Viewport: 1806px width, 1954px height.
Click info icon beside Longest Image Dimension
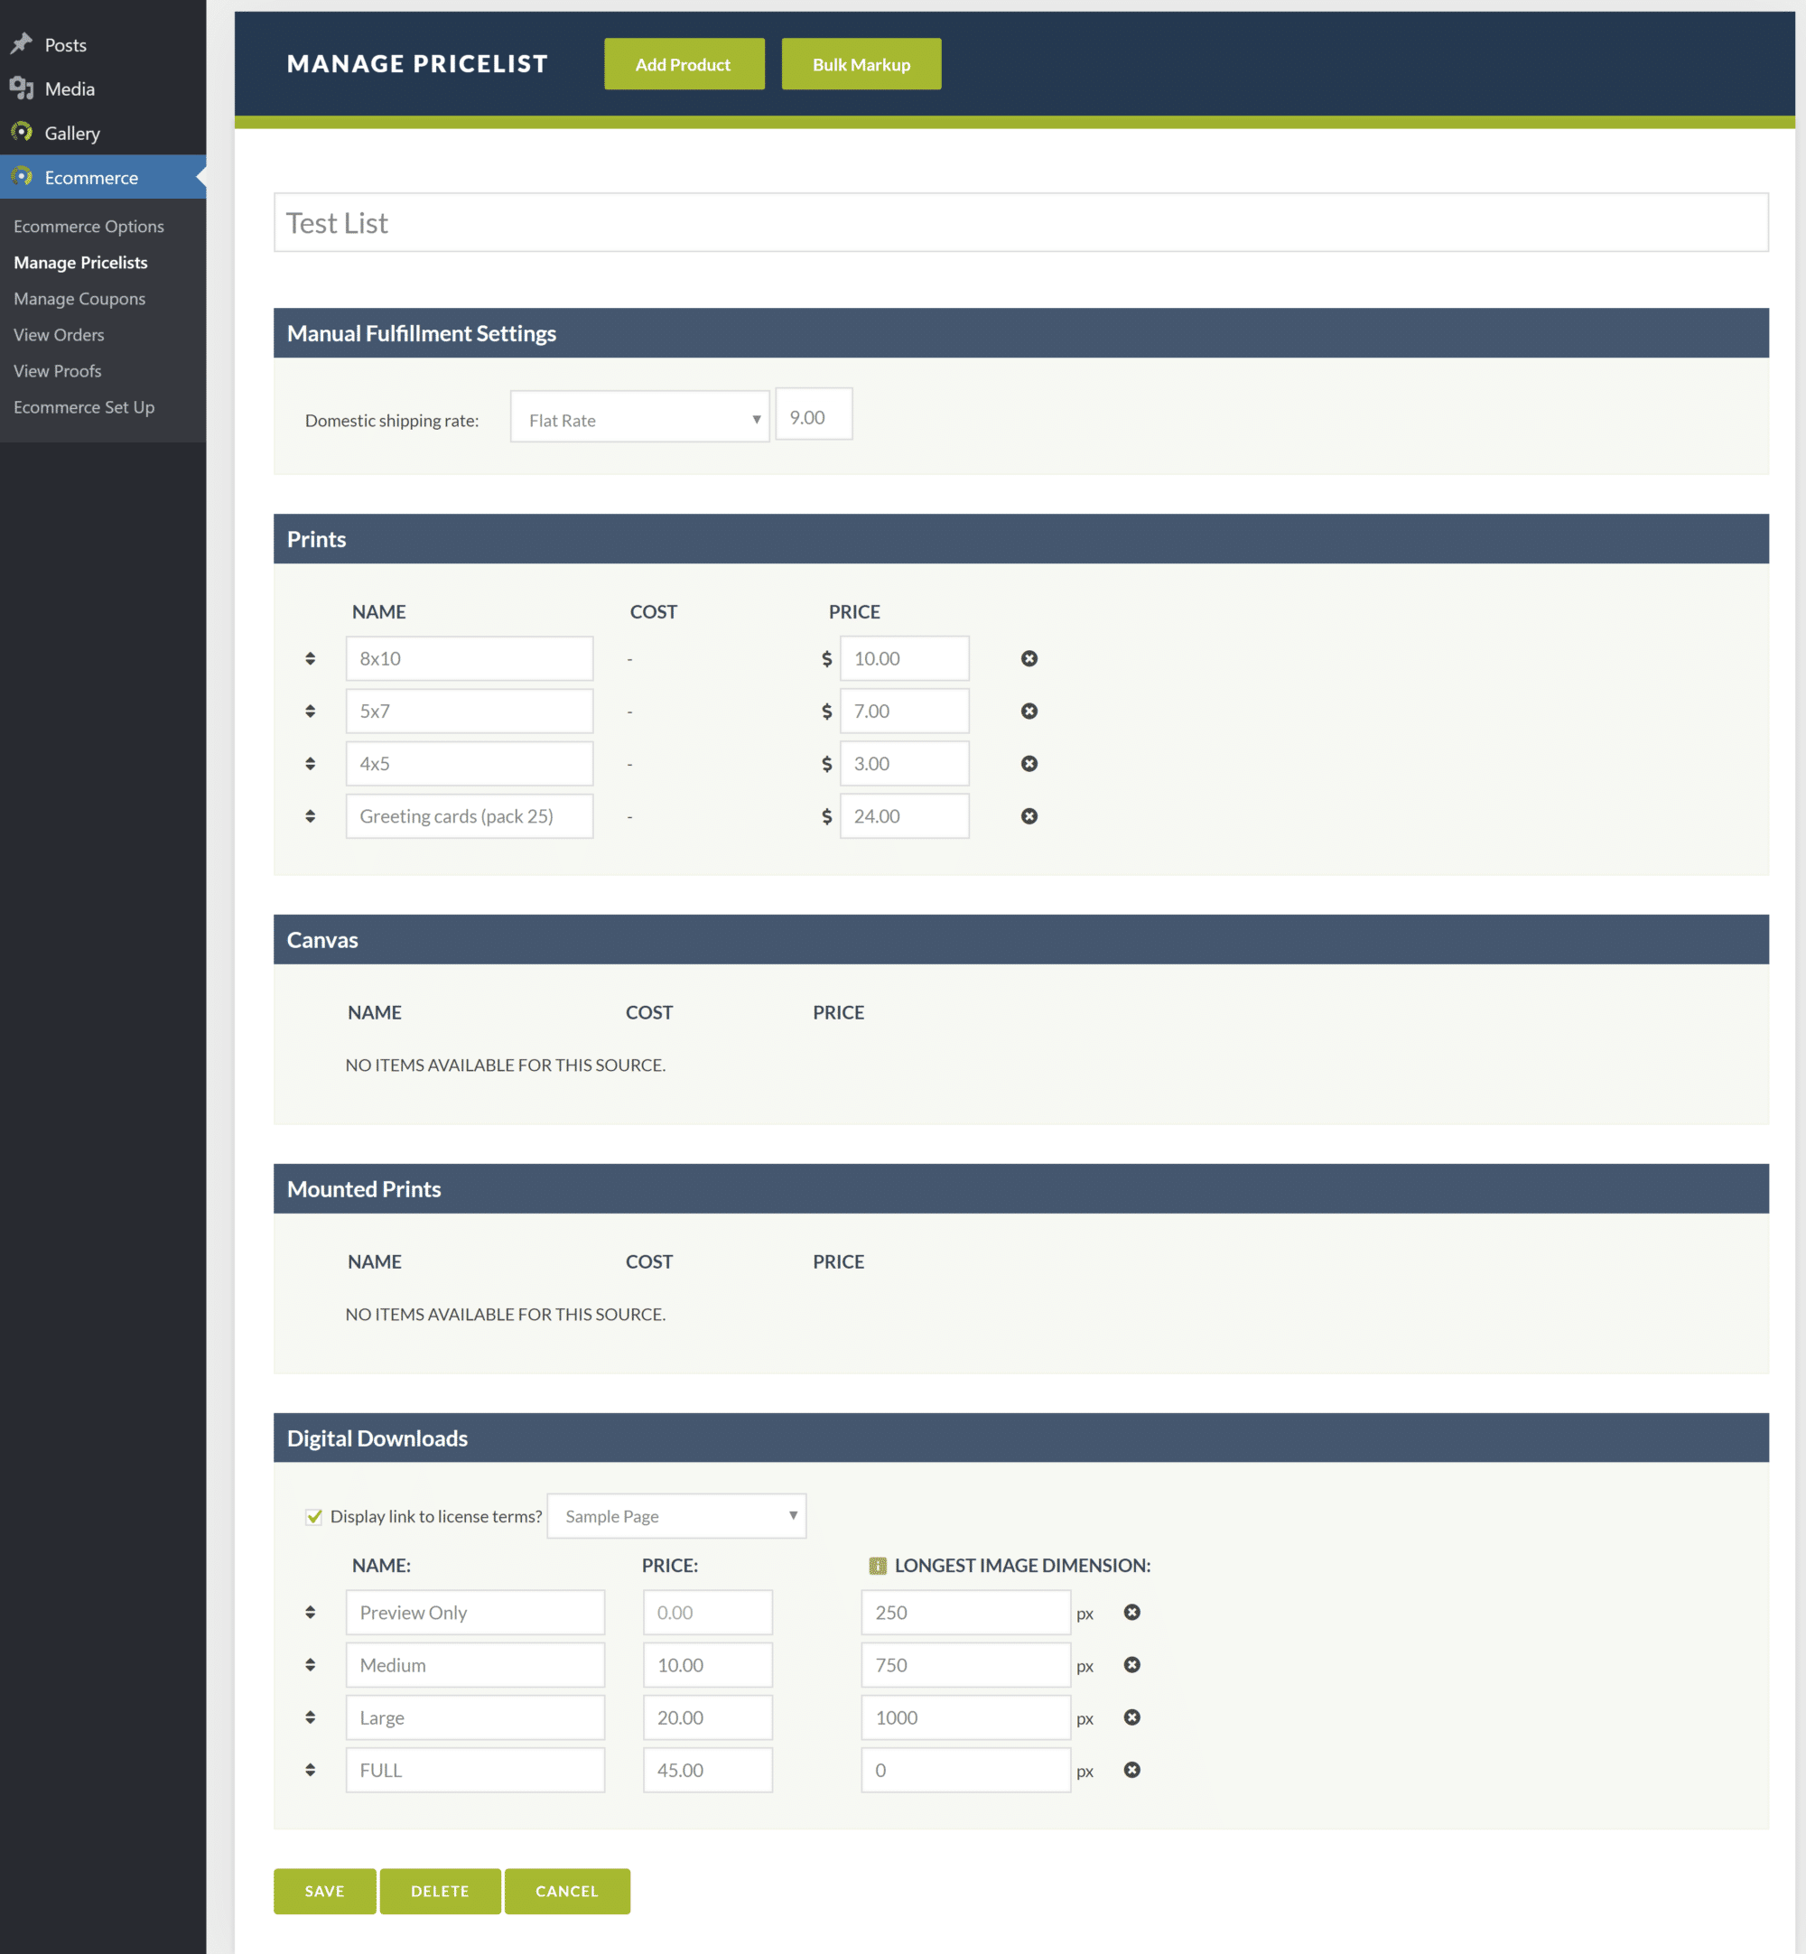pos(878,1565)
